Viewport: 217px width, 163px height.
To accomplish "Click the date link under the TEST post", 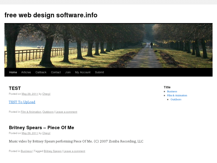I will click(x=30, y=94).
